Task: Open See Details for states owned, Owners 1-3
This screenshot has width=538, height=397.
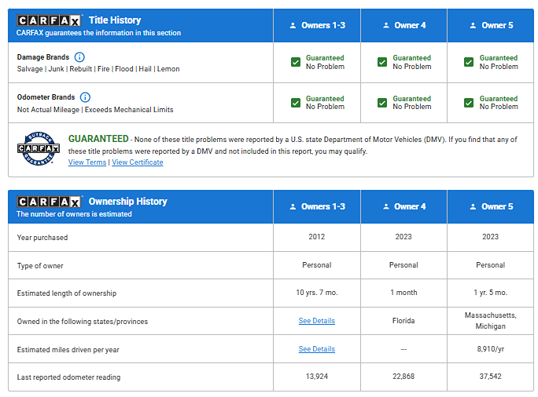Action: tap(317, 321)
